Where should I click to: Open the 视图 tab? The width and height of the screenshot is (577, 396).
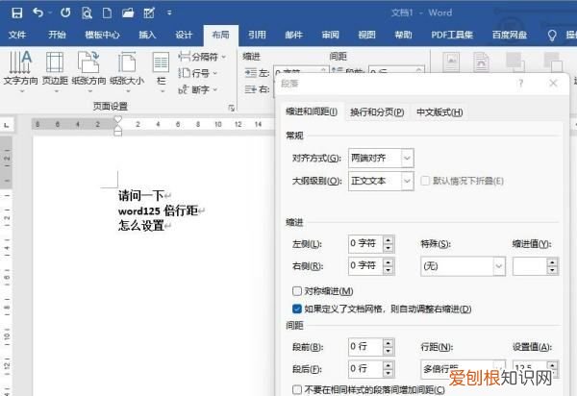tap(367, 35)
